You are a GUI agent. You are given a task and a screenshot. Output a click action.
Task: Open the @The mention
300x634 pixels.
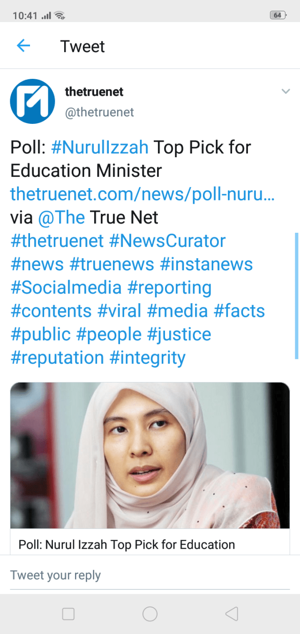click(x=61, y=217)
